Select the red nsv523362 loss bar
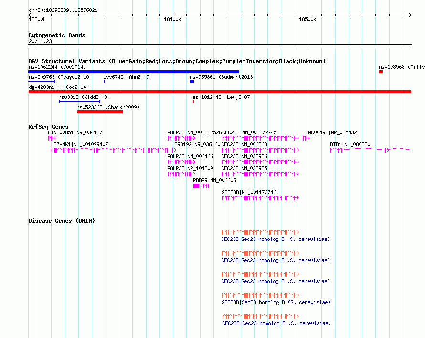Viewport: 425px width, 338px height. pos(100,112)
